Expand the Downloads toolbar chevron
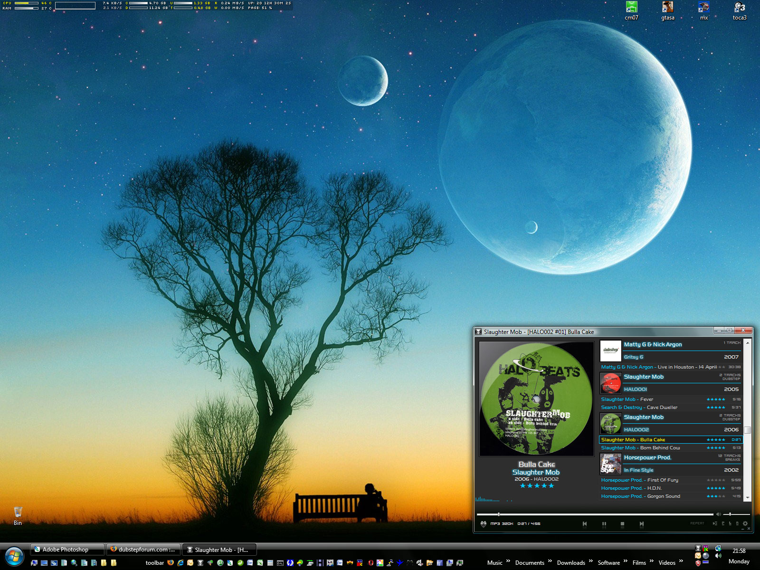The height and width of the screenshot is (570, 760). (591, 561)
